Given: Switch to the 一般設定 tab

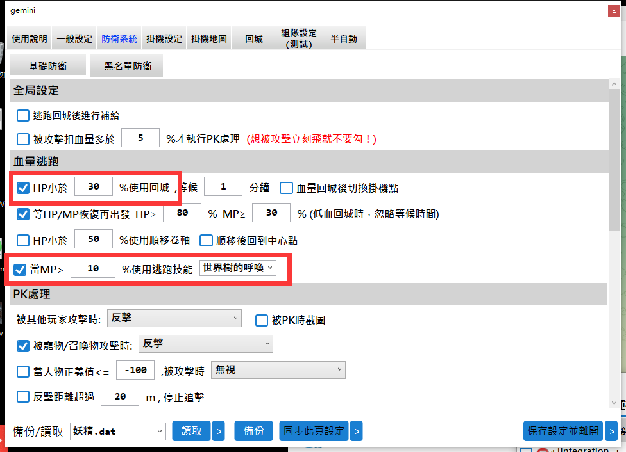Looking at the screenshot, I should [74, 38].
